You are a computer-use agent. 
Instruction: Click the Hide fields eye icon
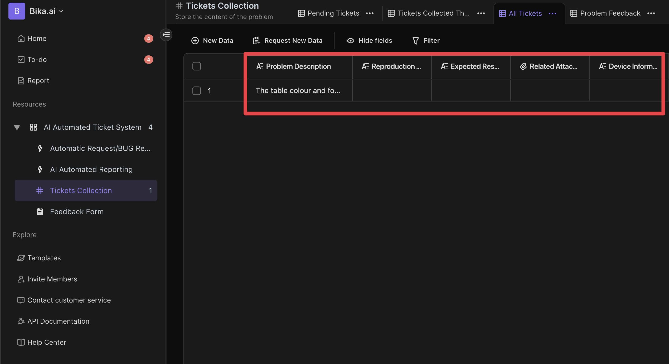[351, 40]
